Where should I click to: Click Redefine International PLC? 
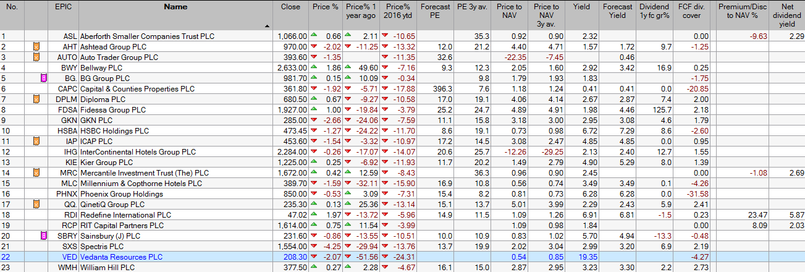tap(125, 215)
